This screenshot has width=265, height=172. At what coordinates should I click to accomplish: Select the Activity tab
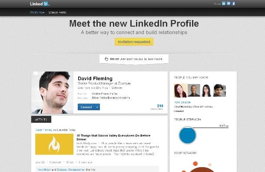pyautogui.click(x=41, y=119)
